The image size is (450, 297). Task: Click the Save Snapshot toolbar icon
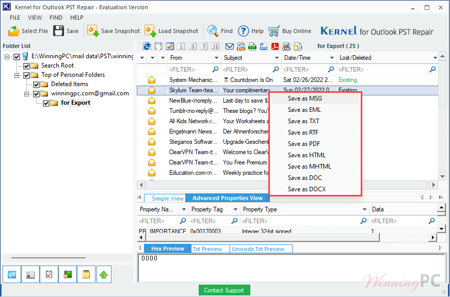pos(93,30)
